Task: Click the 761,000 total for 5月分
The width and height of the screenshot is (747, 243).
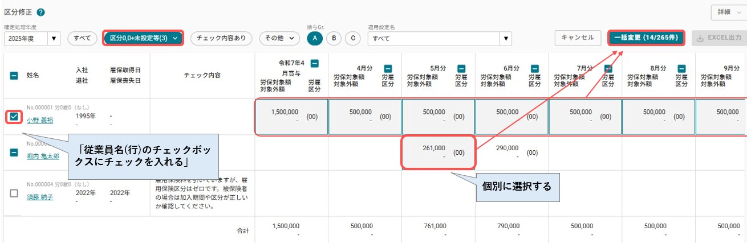Action: click(x=434, y=226)
